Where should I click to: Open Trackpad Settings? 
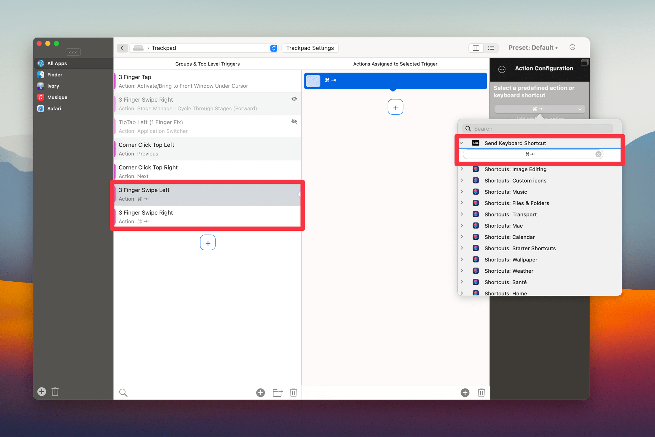[310, 48]
